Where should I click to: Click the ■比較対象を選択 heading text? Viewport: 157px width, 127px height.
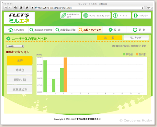pos(18,52)
